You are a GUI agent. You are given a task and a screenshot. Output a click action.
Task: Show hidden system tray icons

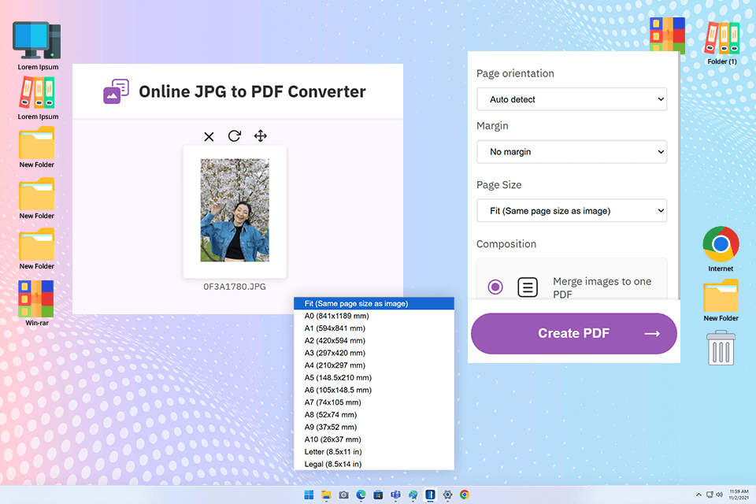pos(699,495)
